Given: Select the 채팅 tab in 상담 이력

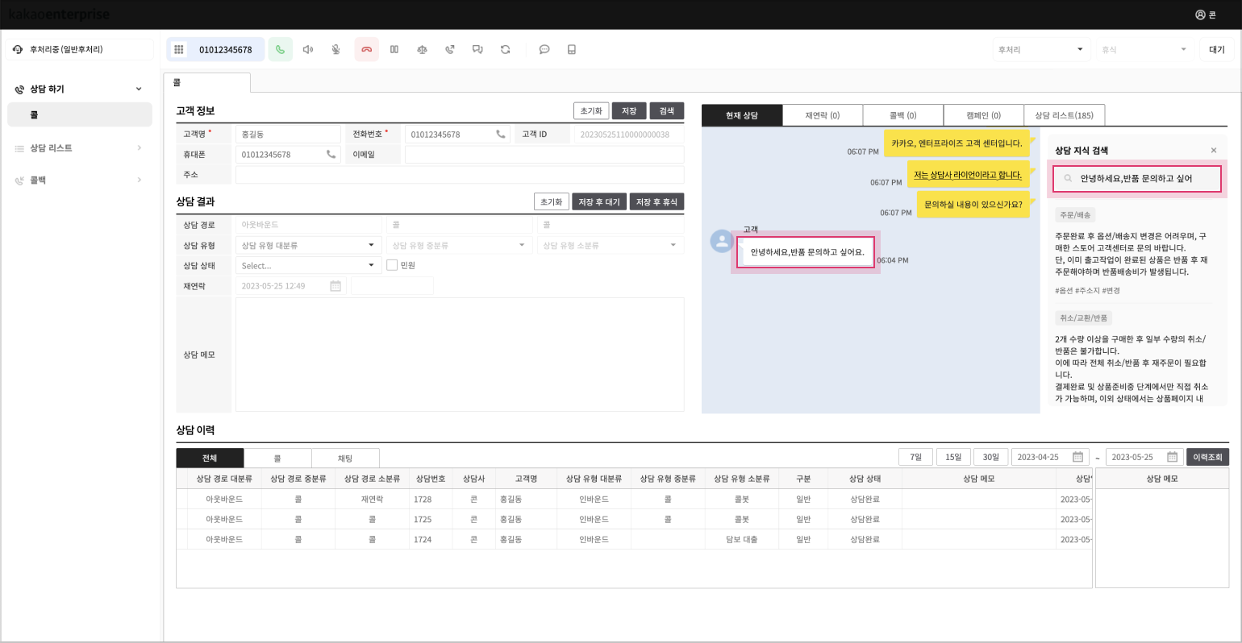Looking at the screenshot, I should pos(345,458).
